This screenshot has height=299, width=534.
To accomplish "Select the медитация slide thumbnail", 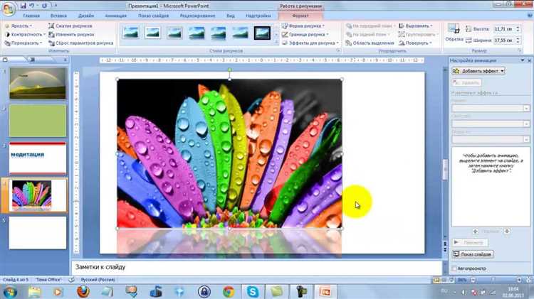I will (x=38, y=158).
